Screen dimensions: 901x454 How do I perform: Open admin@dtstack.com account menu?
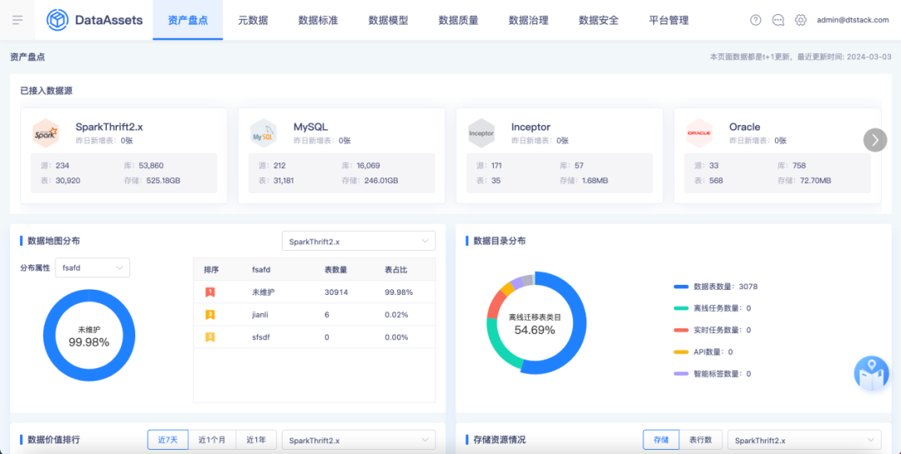pos(853,20)
